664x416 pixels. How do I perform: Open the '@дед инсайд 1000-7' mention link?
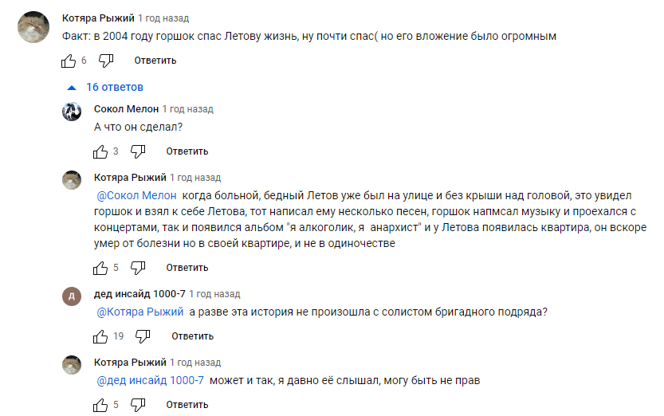click(x=151, y=381)
